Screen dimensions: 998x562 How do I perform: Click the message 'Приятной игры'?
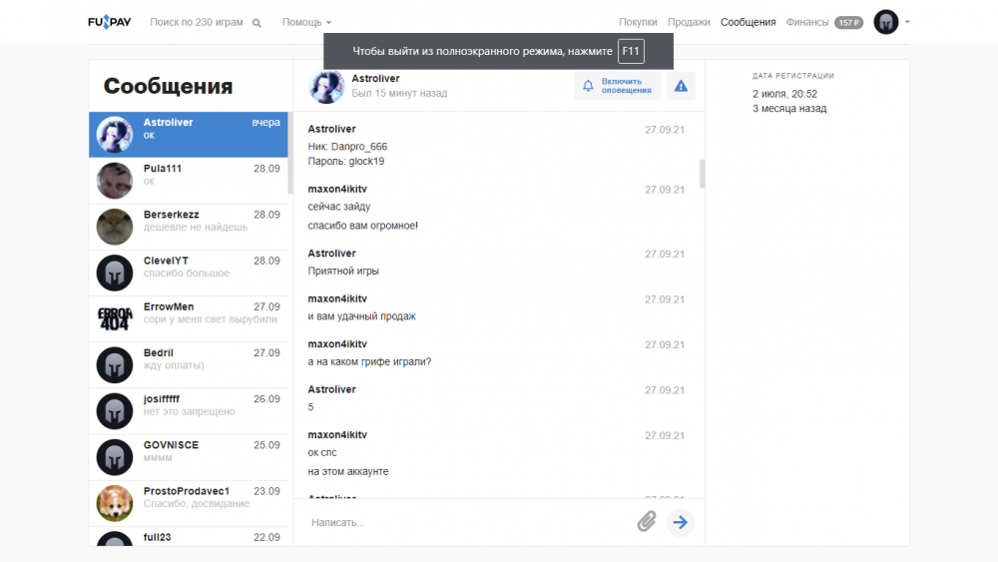click(x=343, y=271)
